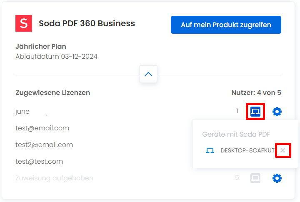Viewport: 300px width, 202px height.
Task: Open settings gear for the unassigned license
Action: (x=277, y=178)
